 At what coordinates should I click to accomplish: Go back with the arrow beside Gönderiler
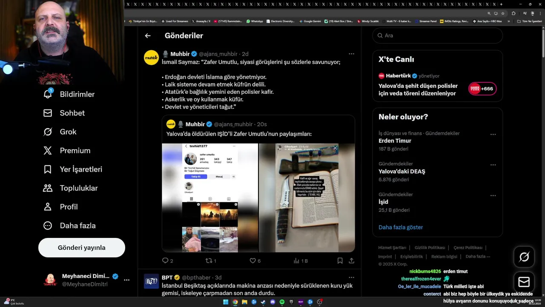point(148,36)
